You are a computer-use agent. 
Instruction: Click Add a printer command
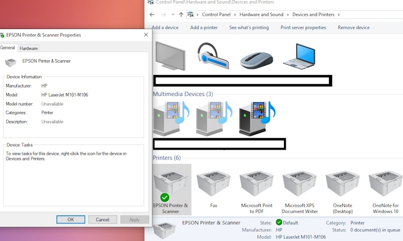[x=204, y=27]
